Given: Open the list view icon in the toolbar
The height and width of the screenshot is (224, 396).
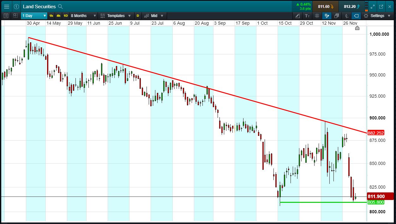Looking at the screenshot, I should 6,15.
